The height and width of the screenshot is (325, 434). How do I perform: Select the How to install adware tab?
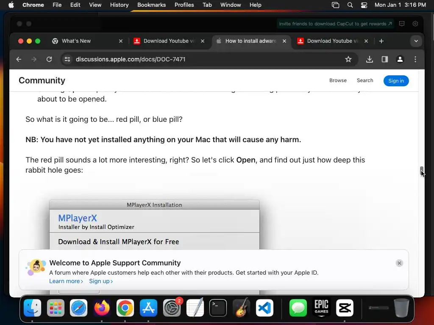click(x=250, y=41)
